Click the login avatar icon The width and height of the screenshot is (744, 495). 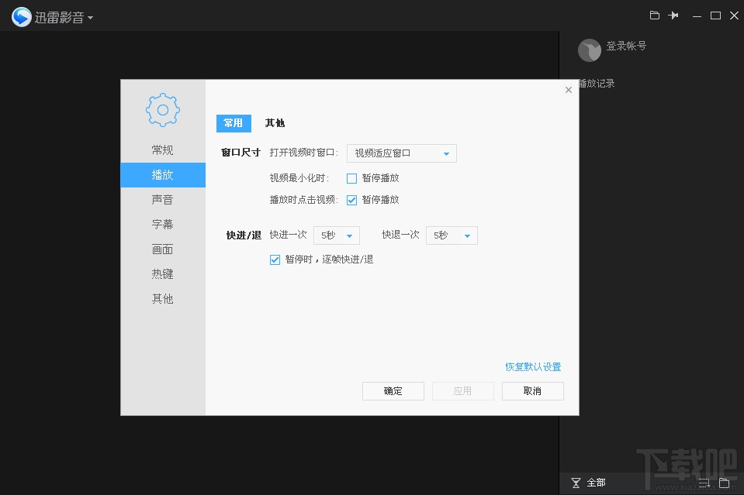[x=590, y=50]
